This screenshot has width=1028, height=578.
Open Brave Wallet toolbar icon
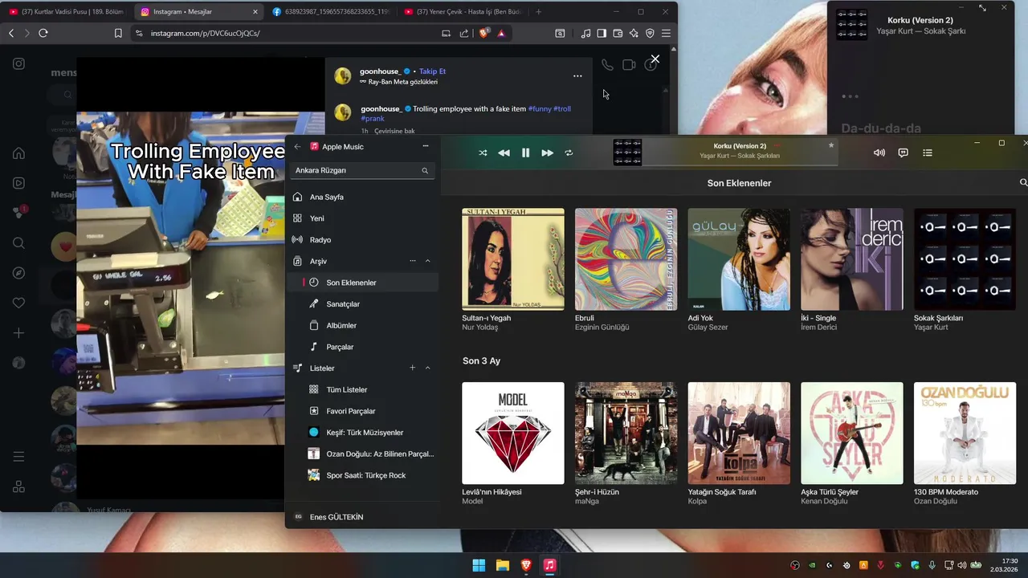tap(618, 33)
